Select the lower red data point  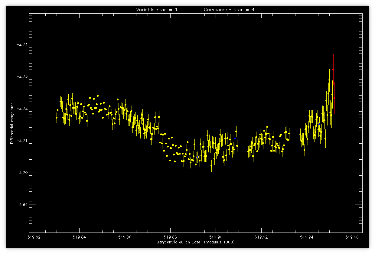334,98
